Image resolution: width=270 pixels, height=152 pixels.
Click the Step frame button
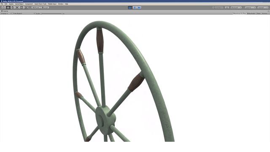(139, 8)
